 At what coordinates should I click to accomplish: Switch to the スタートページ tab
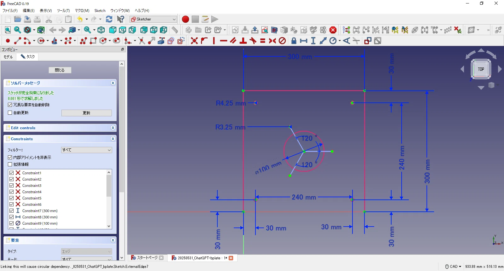pyautogui.click(x=147, y=258)
